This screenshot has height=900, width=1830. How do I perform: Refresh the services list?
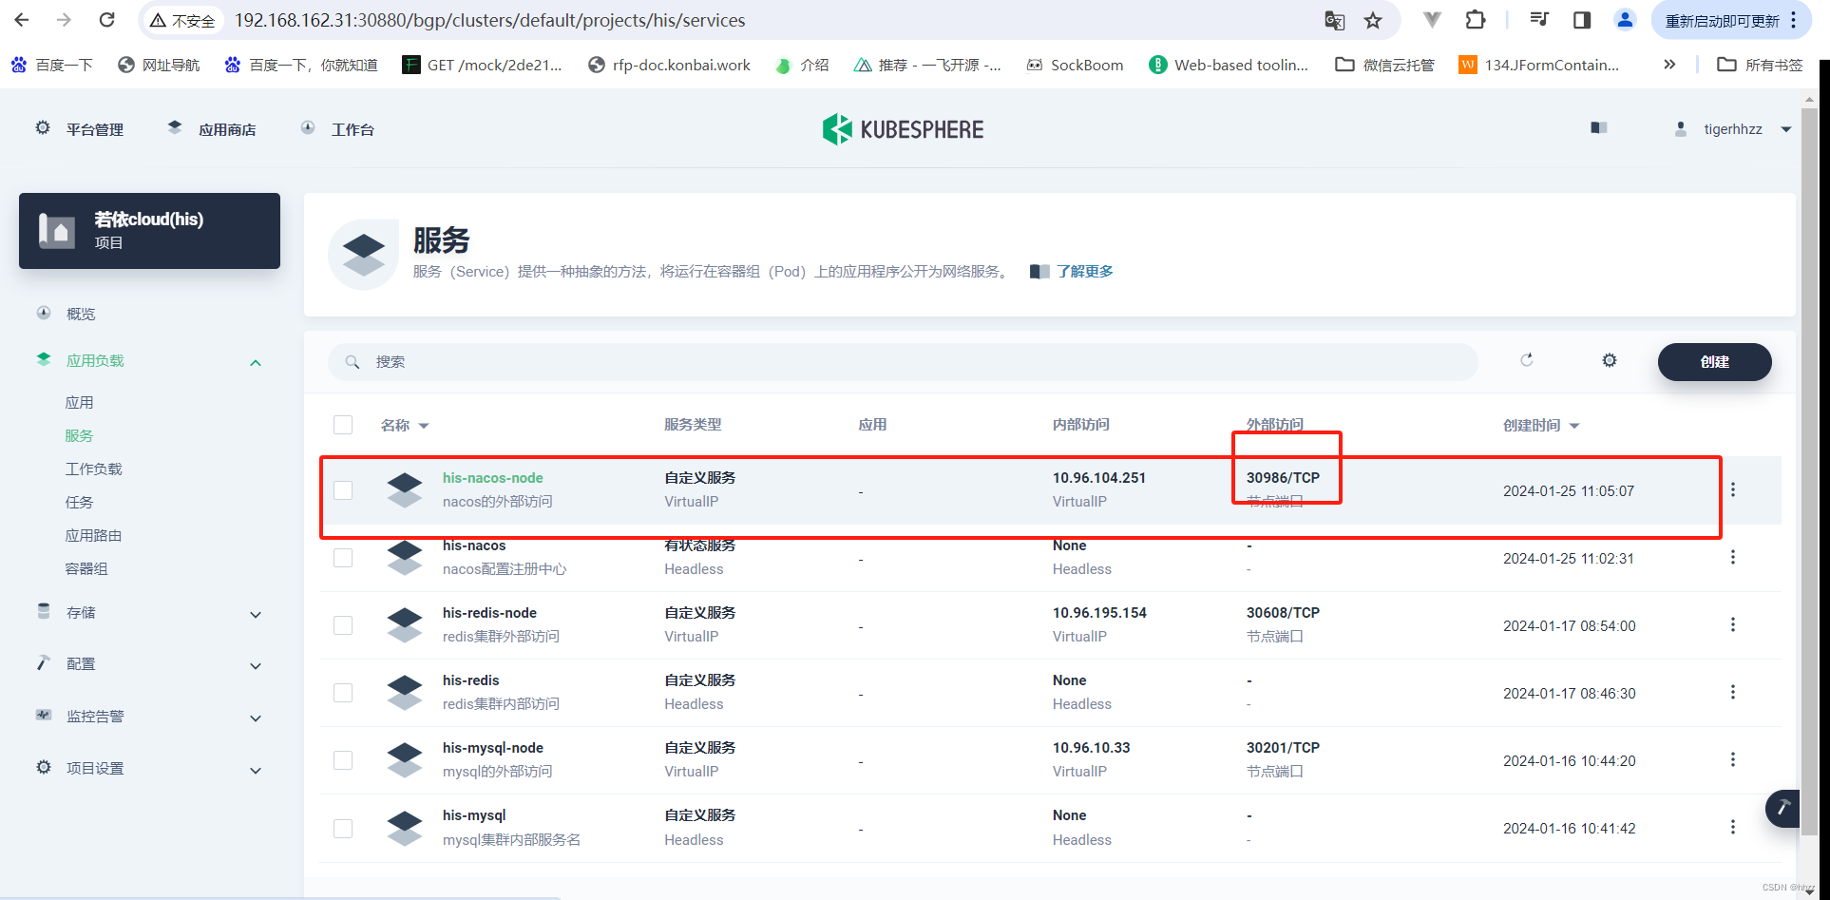pos(1527,360)
